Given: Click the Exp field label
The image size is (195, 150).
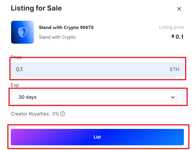Looking at the screenshot, I should coord(15,85).
